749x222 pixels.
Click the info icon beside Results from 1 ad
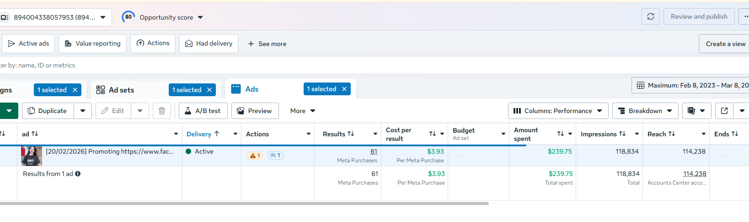click(78, 174)
